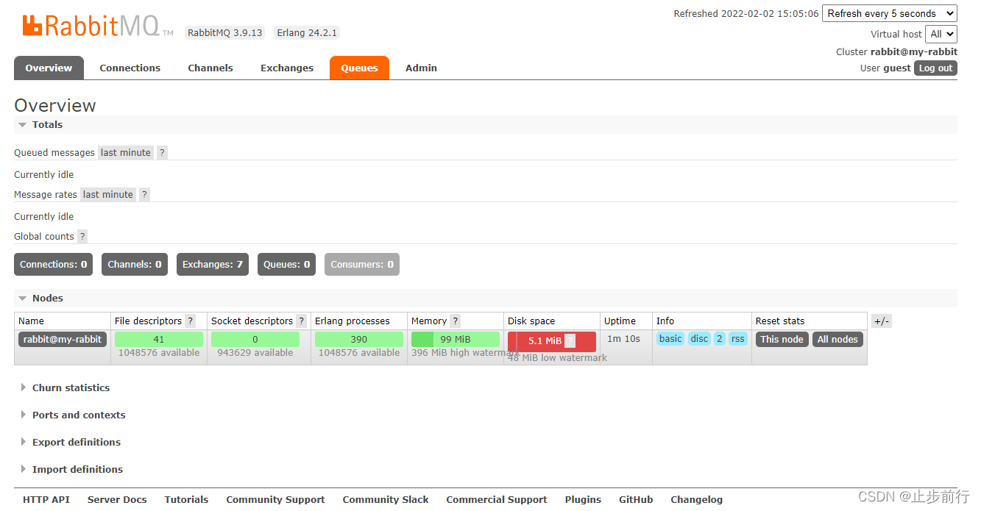The height and width of the screenshot is (511, 981).
Task: Click Connections: 0 count button
Action: pos(54,265)
